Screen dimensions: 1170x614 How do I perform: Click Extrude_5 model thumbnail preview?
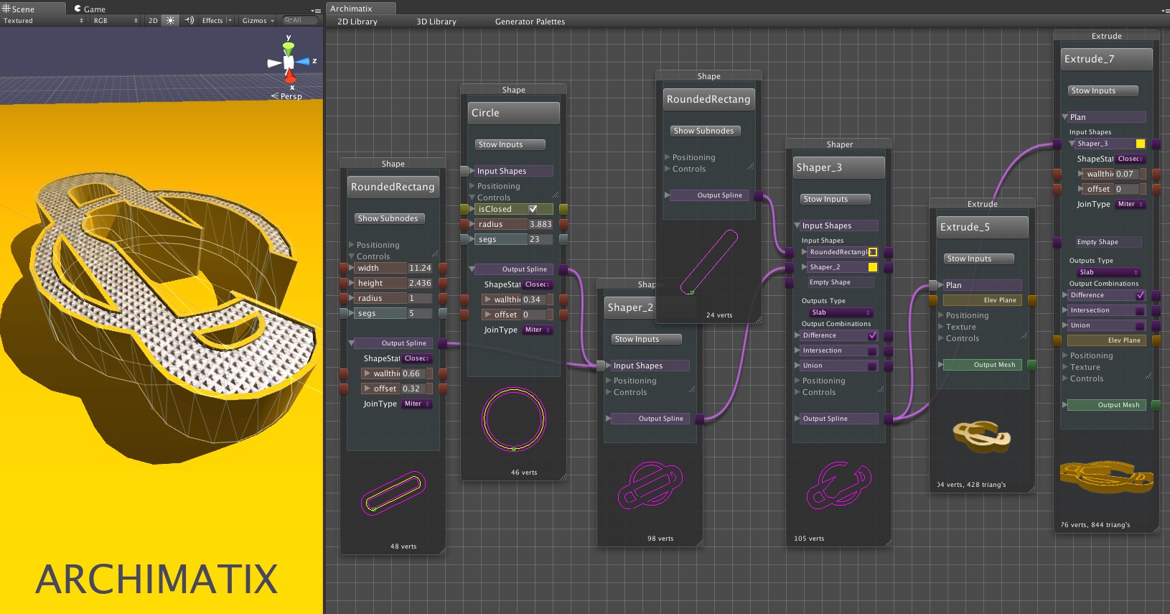(x=981, y=437)
